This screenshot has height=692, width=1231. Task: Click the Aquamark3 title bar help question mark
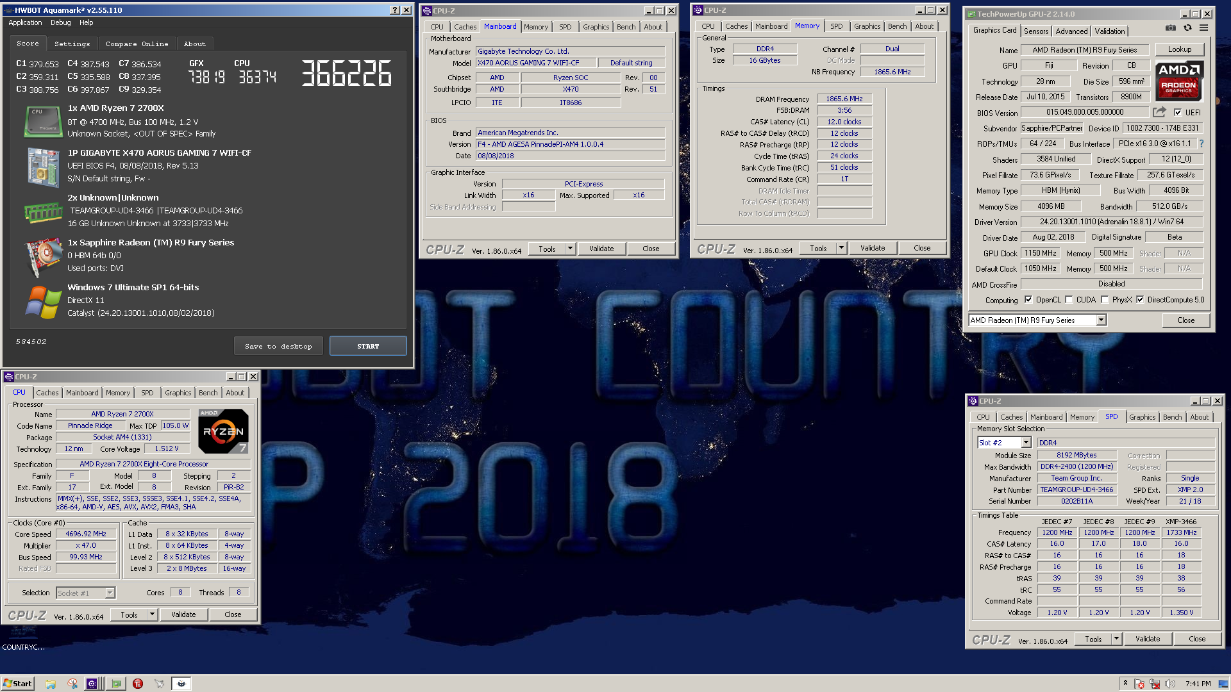pos(395,10)
